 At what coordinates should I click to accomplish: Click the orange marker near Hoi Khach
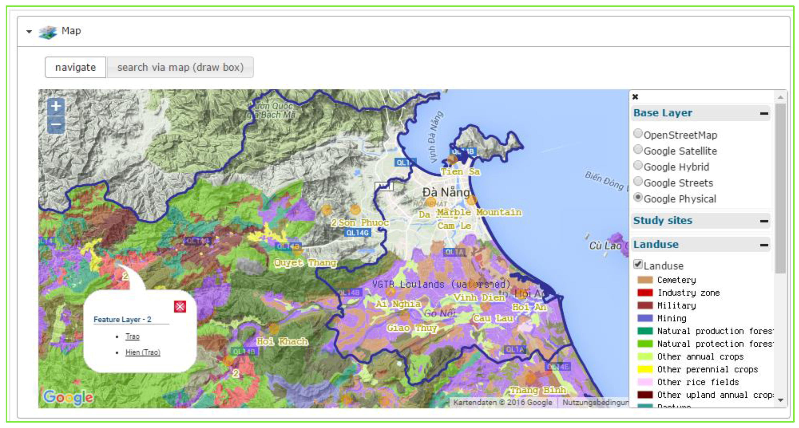tap(273, 329)
